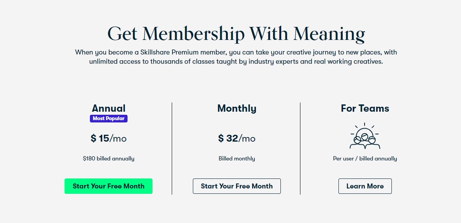This screenshot has height=223, width=461.
Task: Select the For Teams plan heading
Action: (365, 108)
